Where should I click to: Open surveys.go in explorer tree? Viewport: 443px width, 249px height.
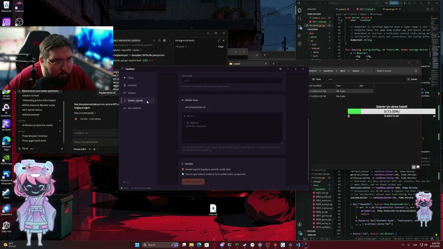[320, 178]
